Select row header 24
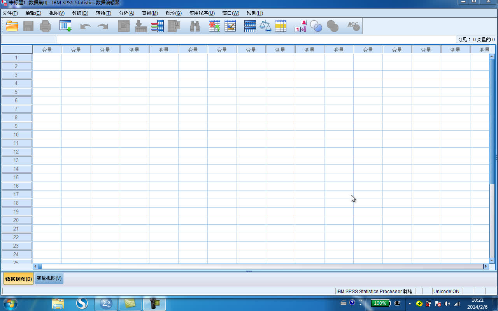The height and width of the screenshot is (311, 498). (16, 254)
